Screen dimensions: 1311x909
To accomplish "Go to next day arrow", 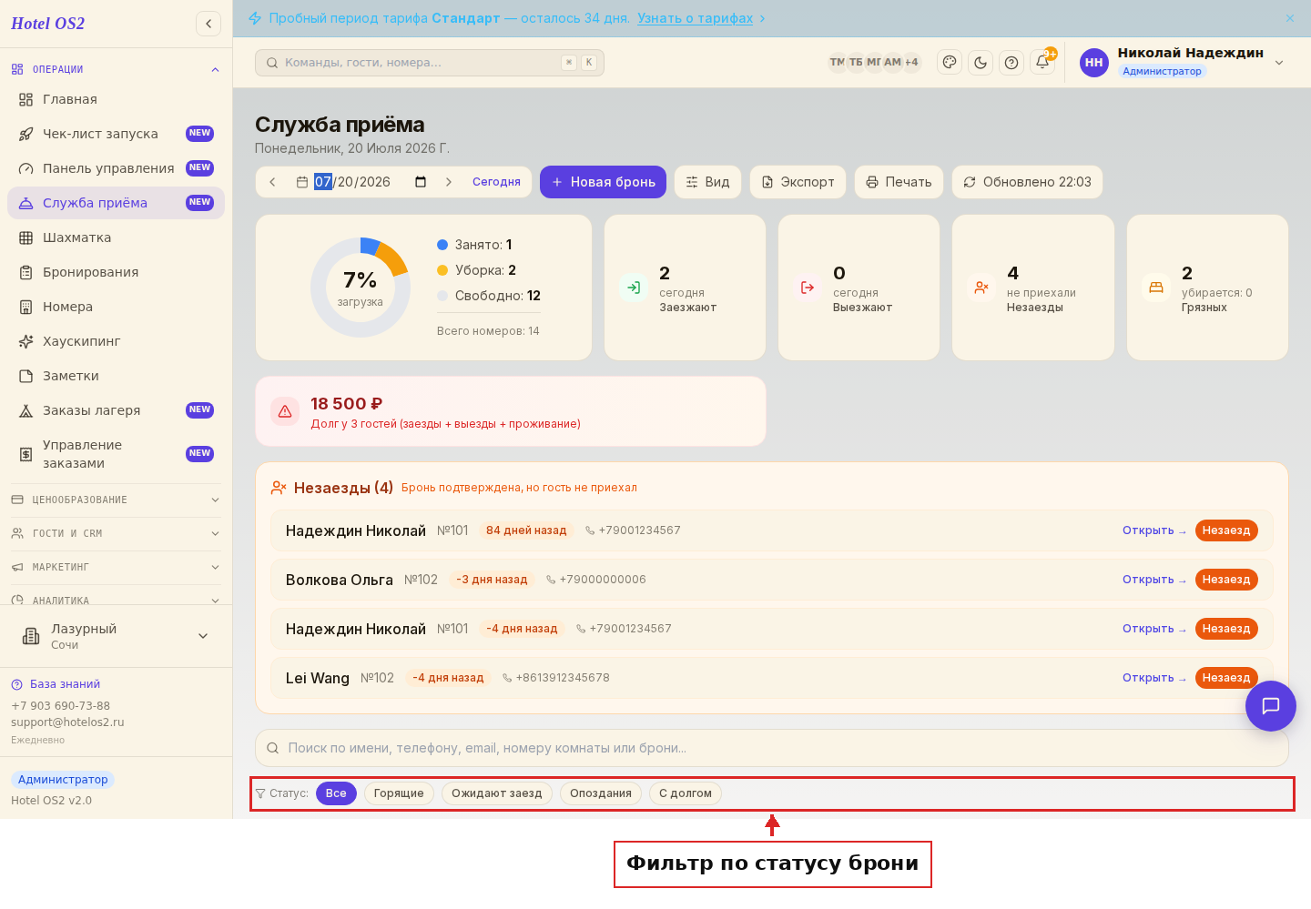I will pos(449,182).
